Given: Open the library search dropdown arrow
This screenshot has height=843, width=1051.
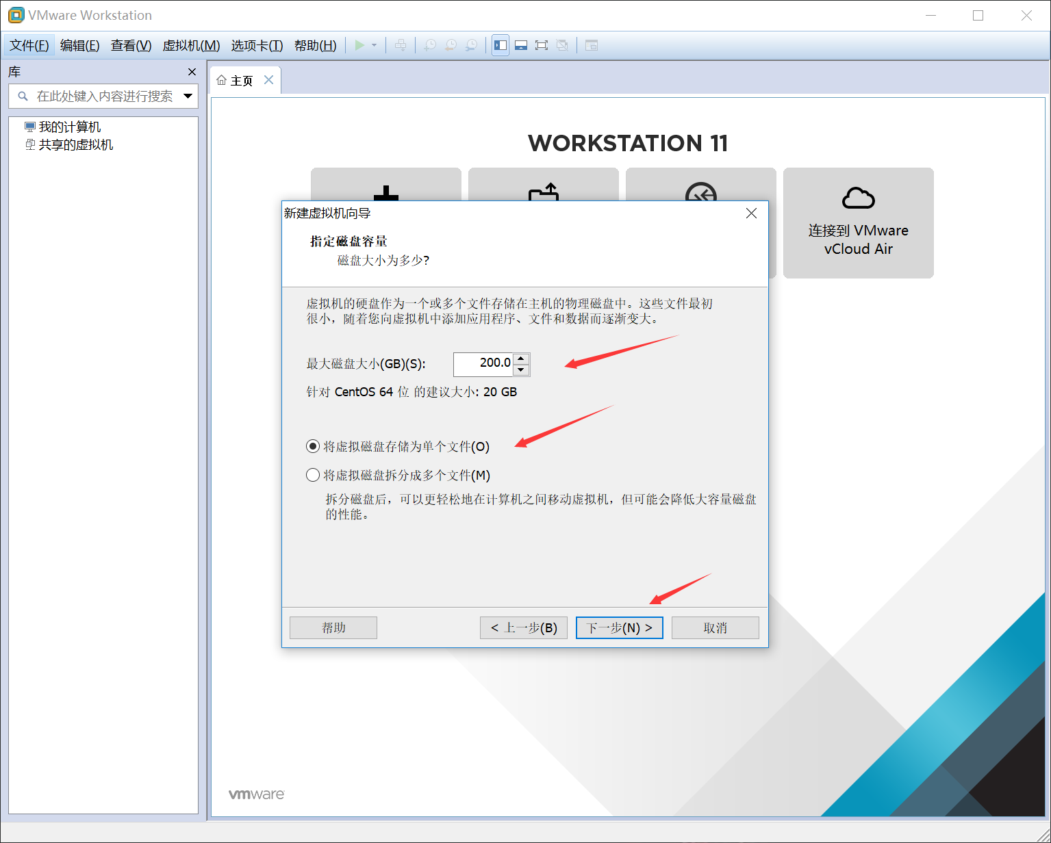Looking at the screenshot, I should (x=188, y=96).
